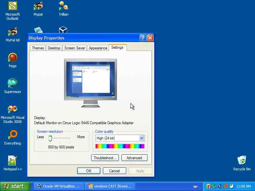The height and width of the screenshot is (191, 255).
Task: Open the Microsoft Outlook desktop icon
Action: tap(12, 11)
